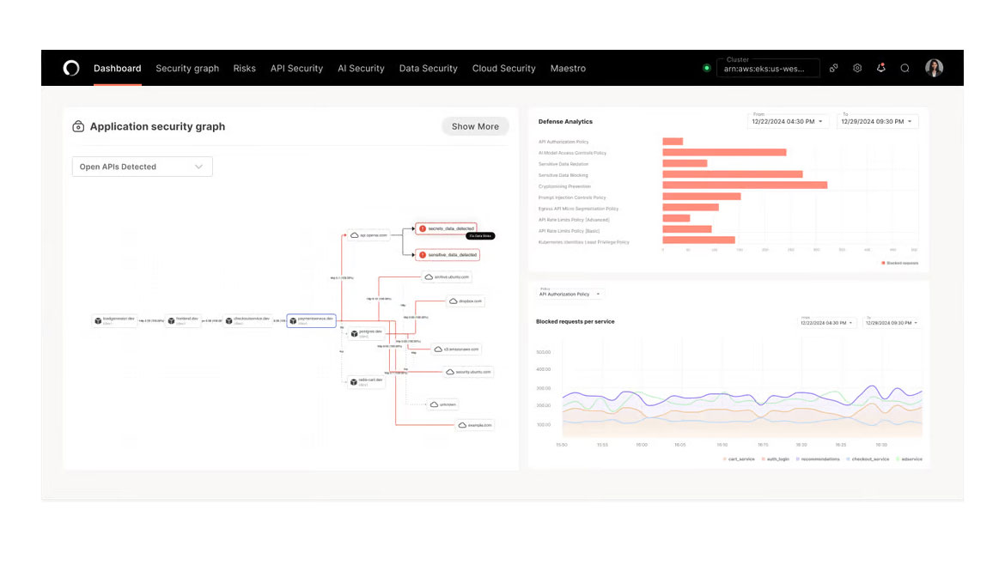Click the Show More button
The width and height of the screenshot is (1005, 565).
pos(475,126)
